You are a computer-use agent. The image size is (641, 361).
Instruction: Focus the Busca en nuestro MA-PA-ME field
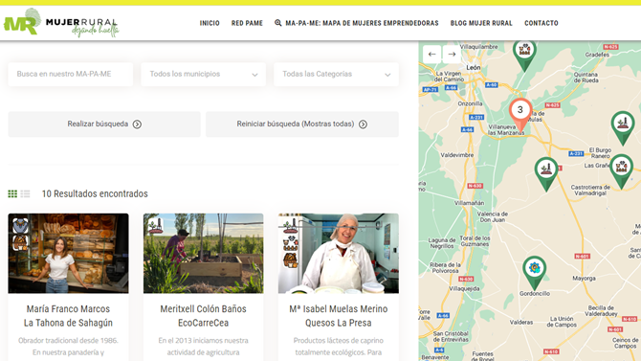coord(70,74)
